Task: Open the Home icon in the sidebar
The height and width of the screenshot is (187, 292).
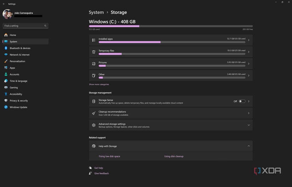Action: (x=6, y=35)
